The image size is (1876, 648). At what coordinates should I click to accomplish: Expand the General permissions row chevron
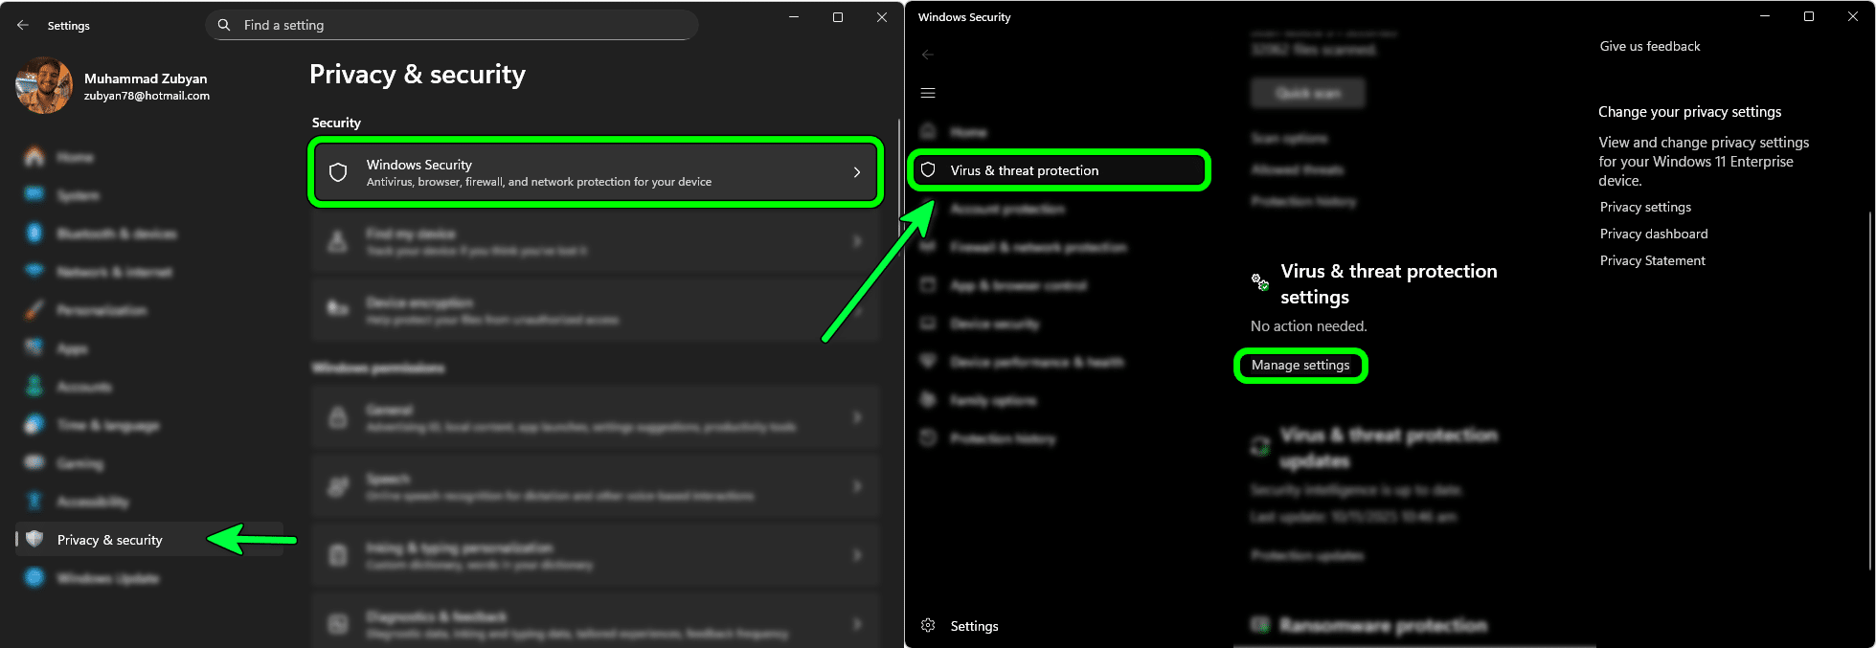point(856,417)
